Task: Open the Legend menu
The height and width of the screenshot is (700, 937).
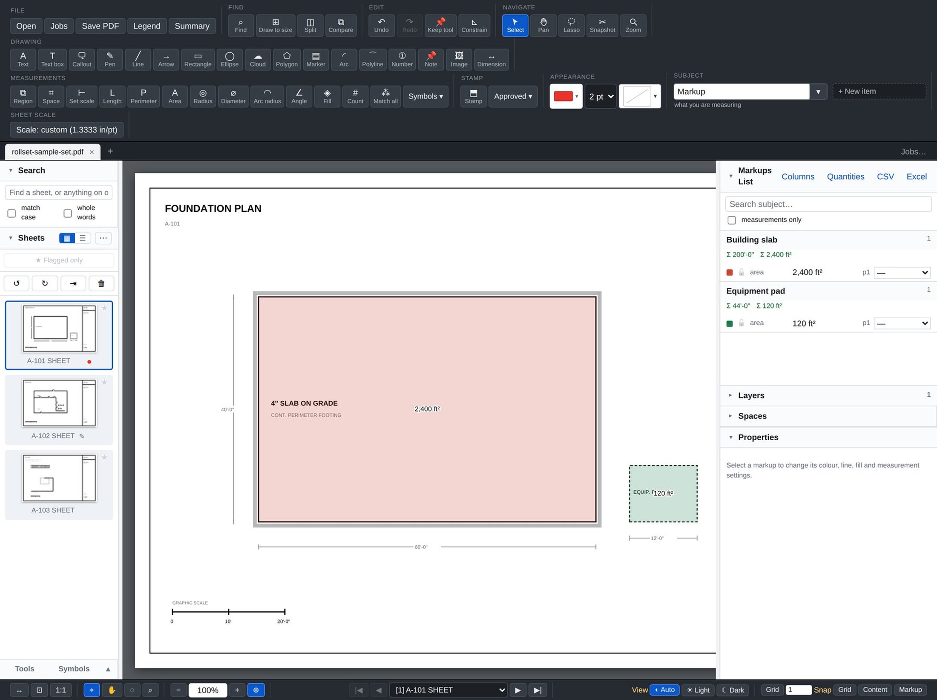Action: pos(147,26)
